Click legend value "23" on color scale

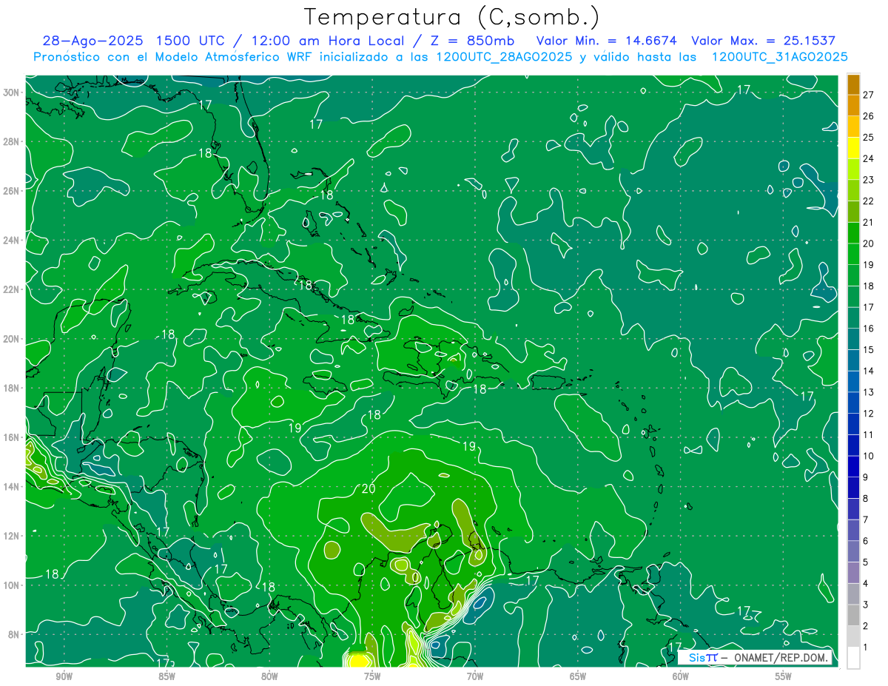coord(868,180)
